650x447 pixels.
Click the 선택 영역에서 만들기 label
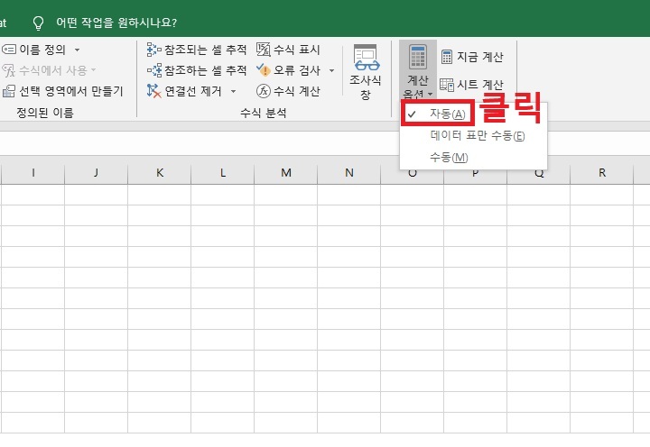click(x=71, y=91)
